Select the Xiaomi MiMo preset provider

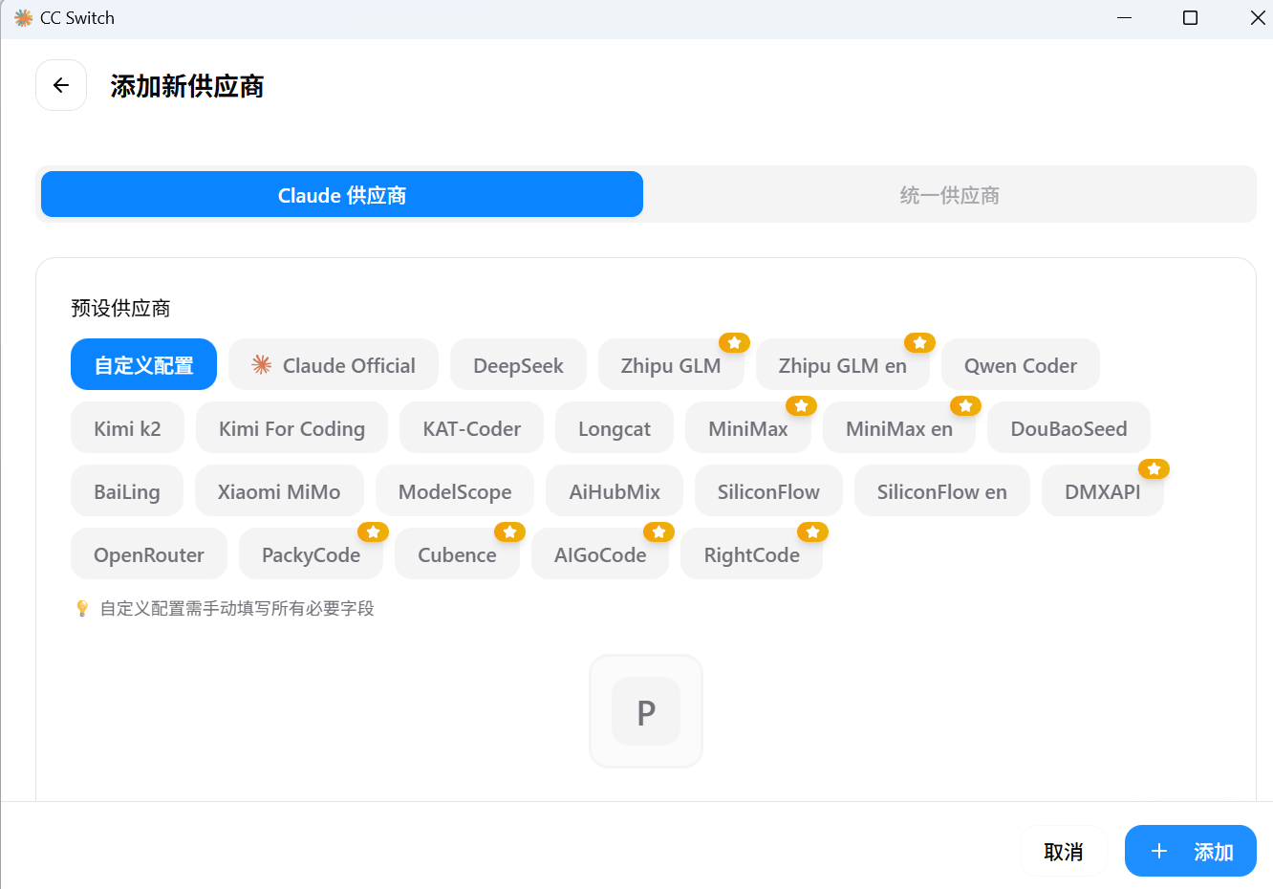click(279, 490)
